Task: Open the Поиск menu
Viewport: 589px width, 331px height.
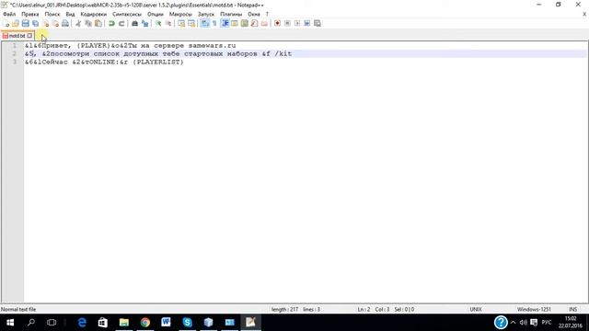Action: pyautogui.click(x=52, y=14)
